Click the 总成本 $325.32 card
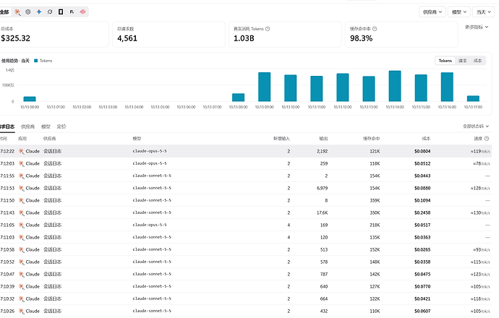 54,35
